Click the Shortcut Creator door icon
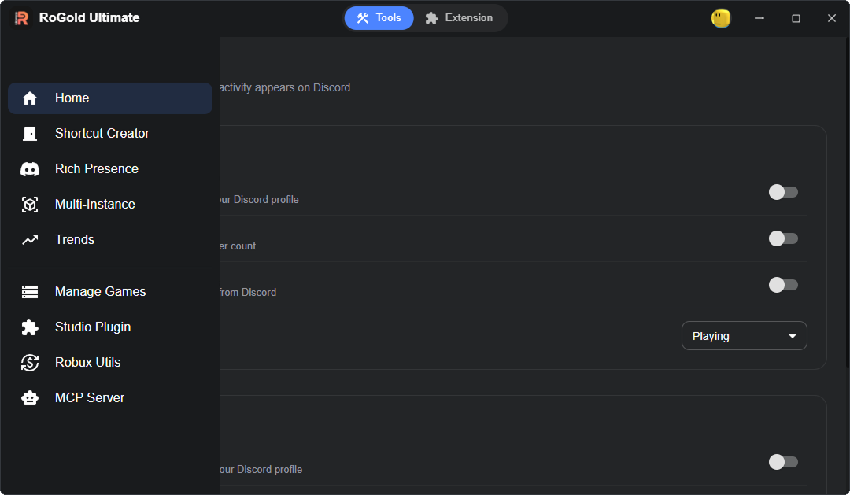The width and height of the screenshot is (850, 495). coord(30,133)
